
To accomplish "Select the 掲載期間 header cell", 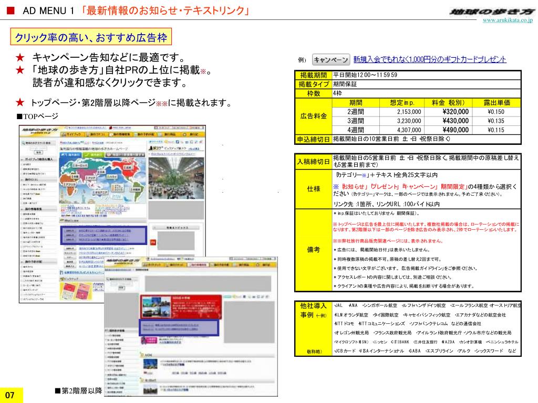I will click(314, 75).
